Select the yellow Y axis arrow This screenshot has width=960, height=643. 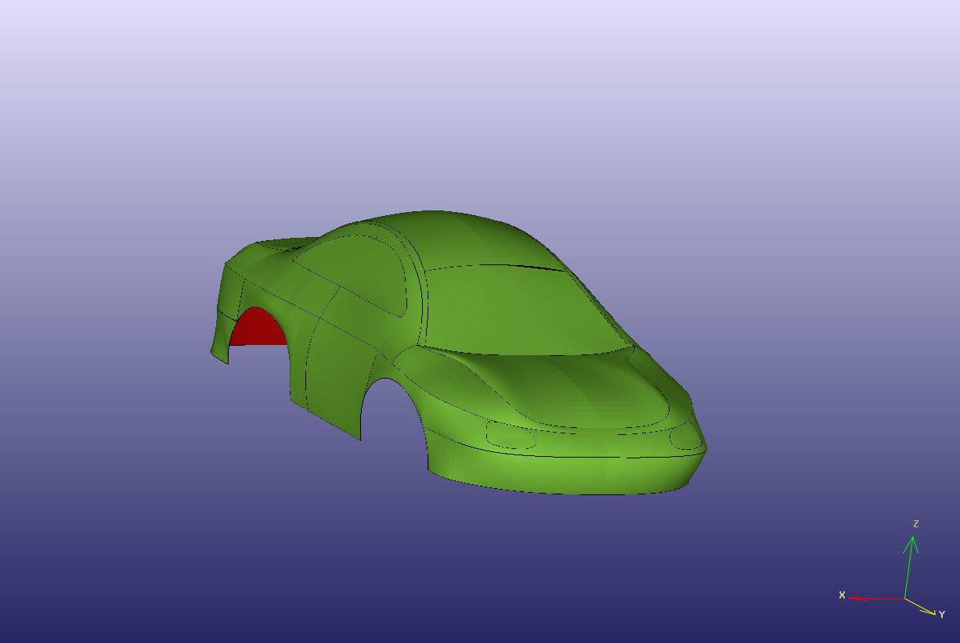[x=922, y=607]
